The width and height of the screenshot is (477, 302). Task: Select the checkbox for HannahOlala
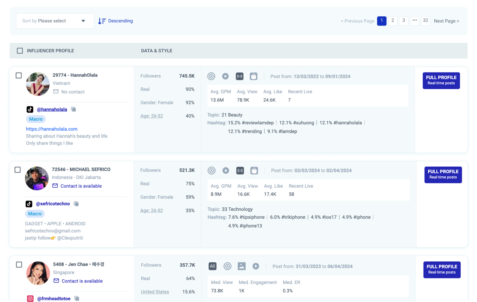point(19,76)
